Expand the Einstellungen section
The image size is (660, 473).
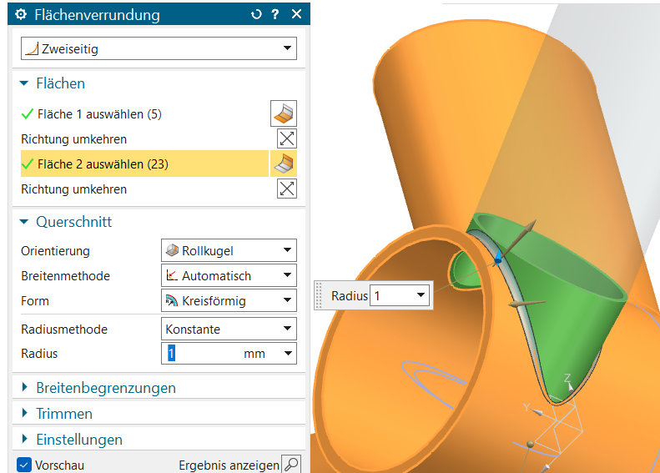click(x=24, y=439)
